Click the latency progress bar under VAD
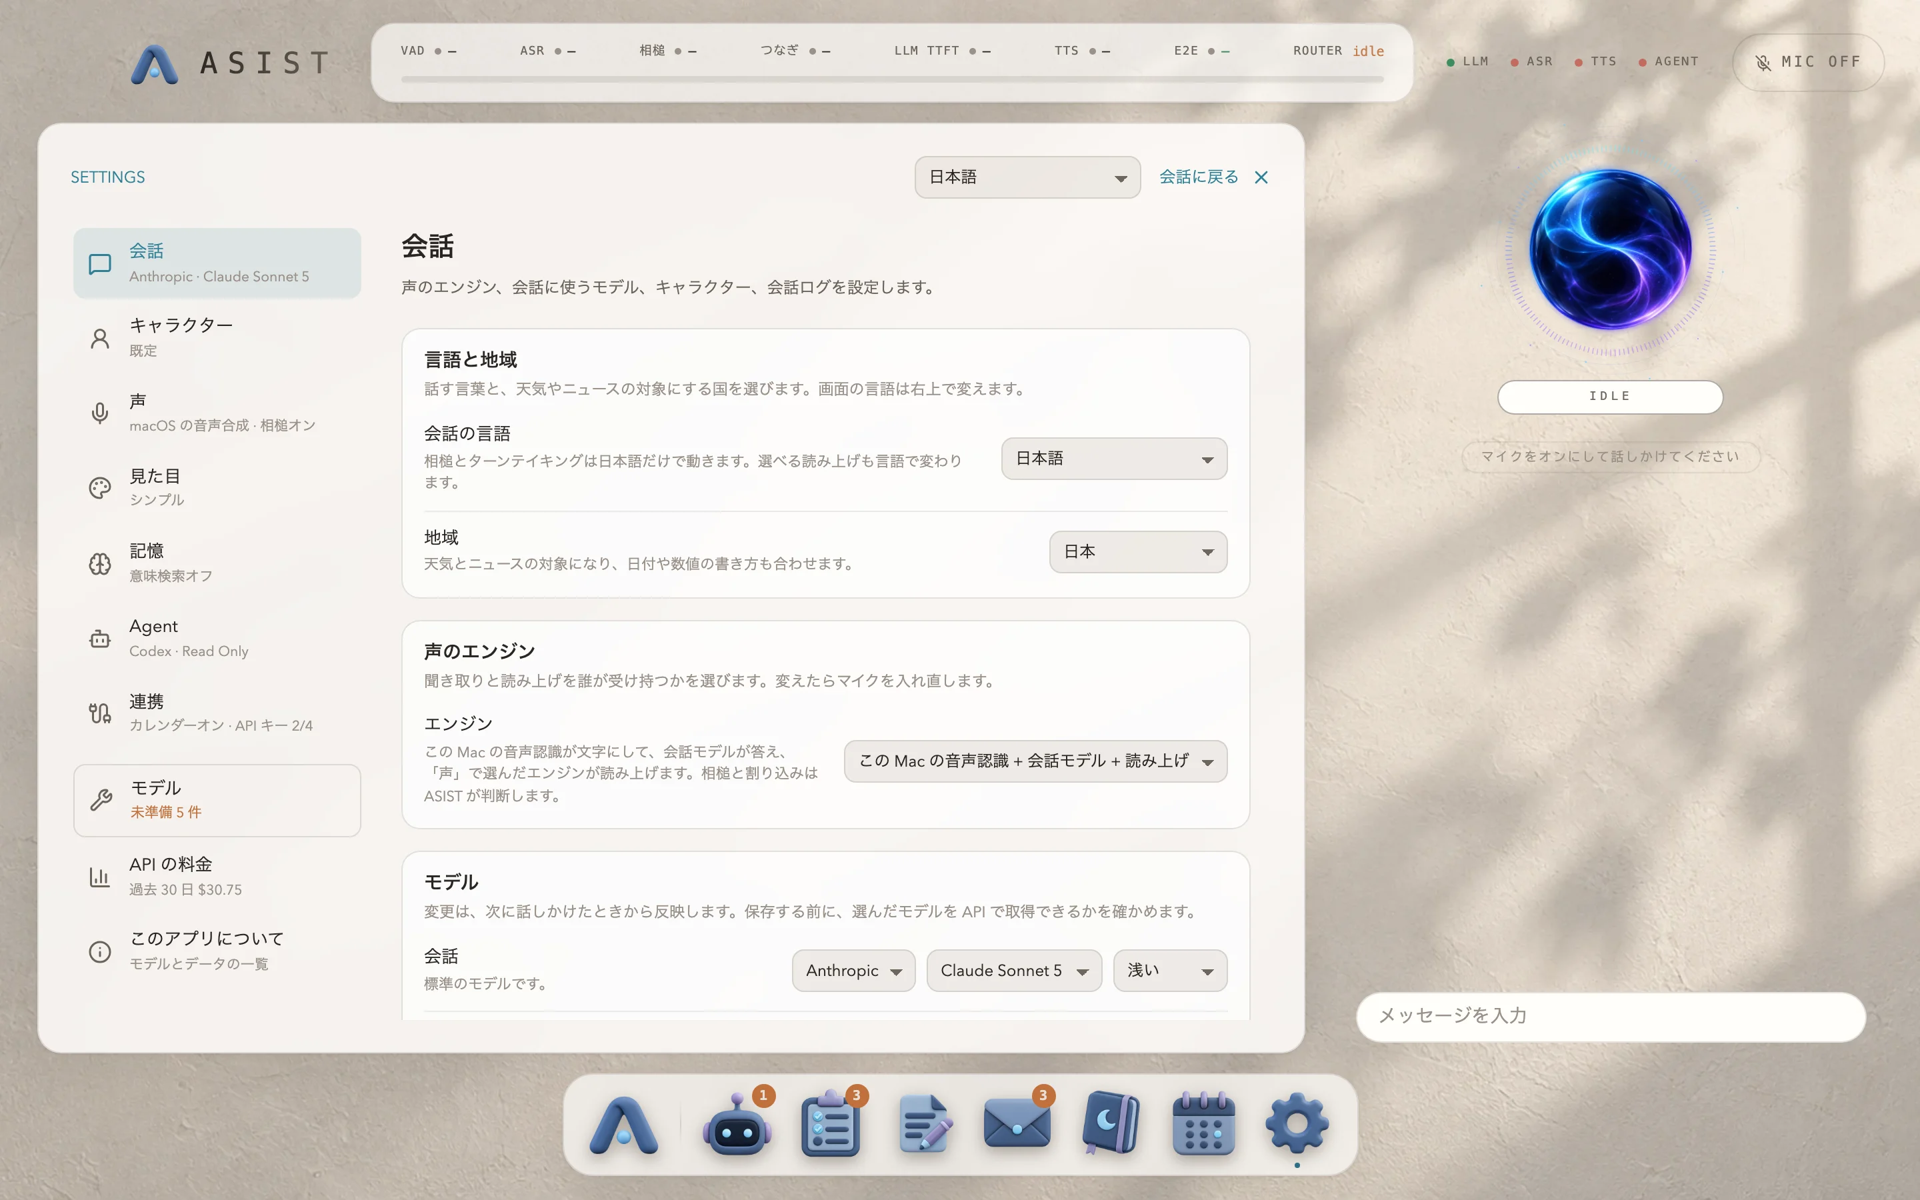Image resolution: width=1920 pixels, height=1200 pixels. [x=893, y=79]
